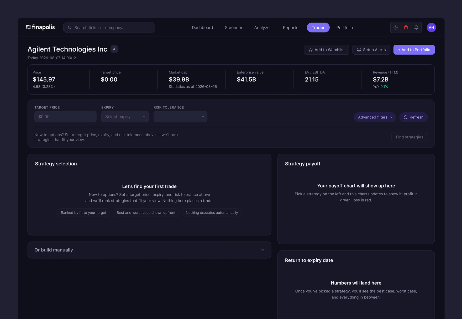Click Add to Portfolio button

[x=414, y=50]
